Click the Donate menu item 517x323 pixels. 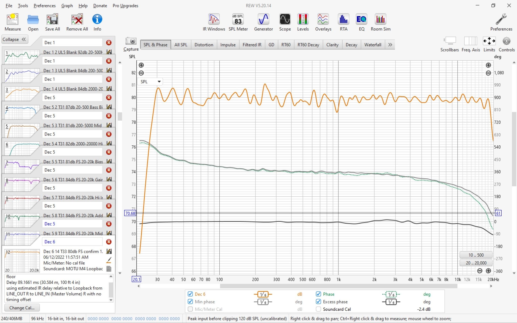click(x=100, y=6)
